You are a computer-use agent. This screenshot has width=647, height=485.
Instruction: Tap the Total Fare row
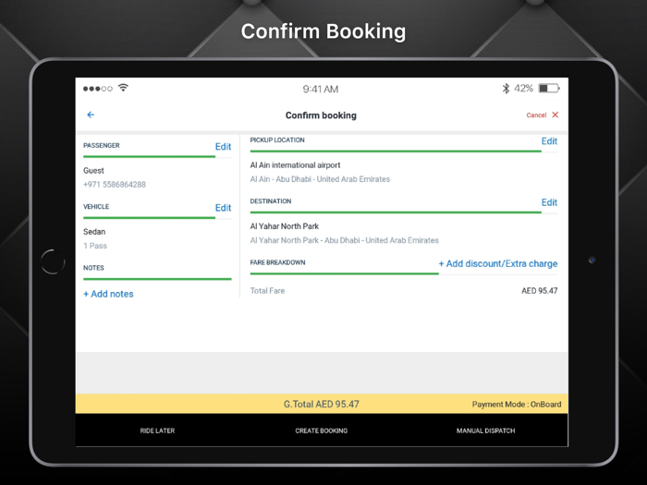click(403, 291)
